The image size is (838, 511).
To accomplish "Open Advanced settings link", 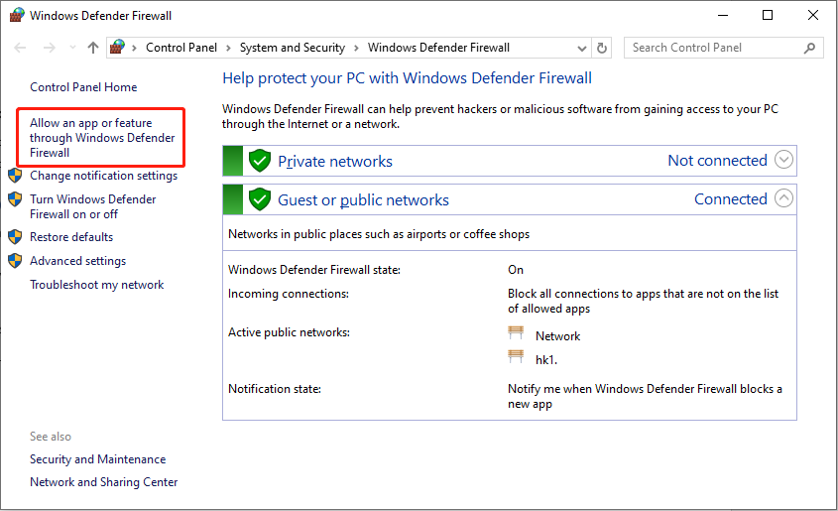I will 77,261.
